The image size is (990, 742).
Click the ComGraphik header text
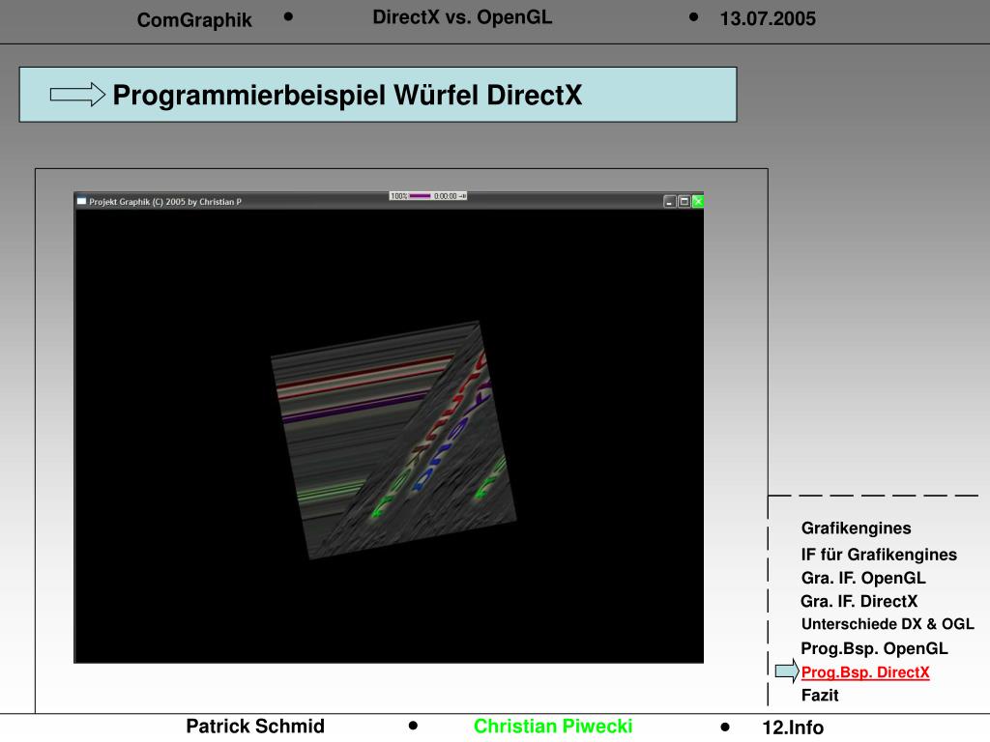194,20
